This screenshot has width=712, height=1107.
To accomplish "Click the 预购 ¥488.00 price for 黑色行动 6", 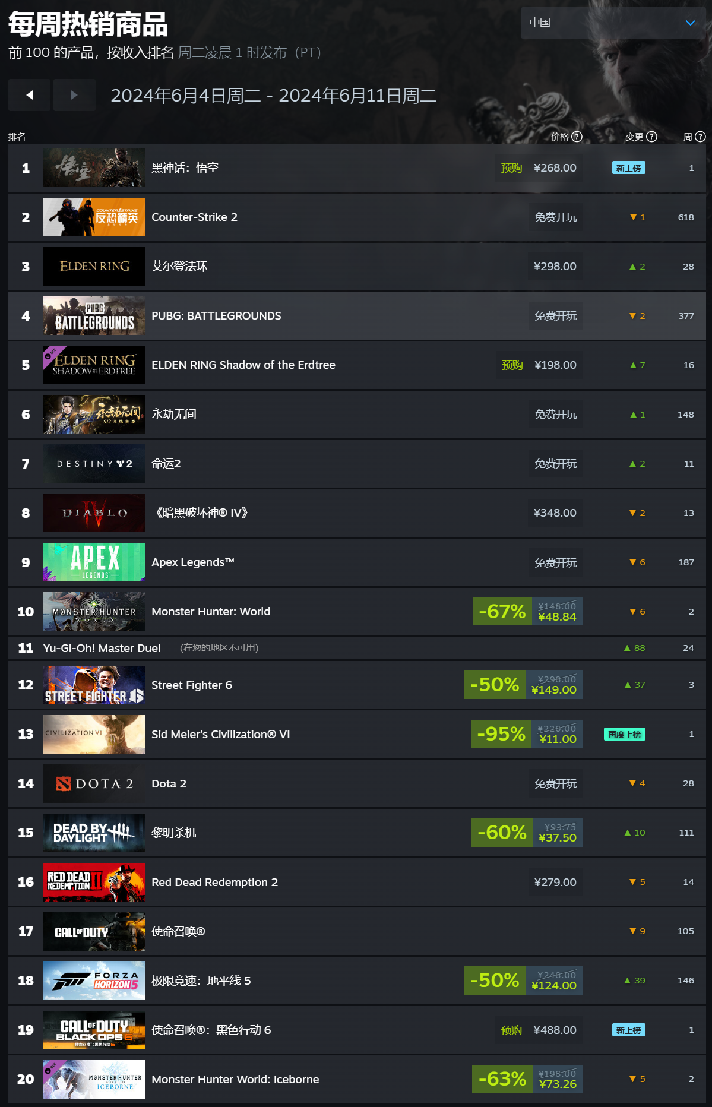I will [539, 1030].
